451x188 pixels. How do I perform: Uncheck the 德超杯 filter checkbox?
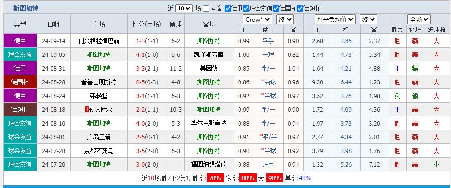300,9
